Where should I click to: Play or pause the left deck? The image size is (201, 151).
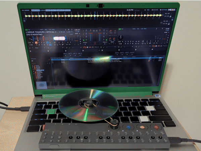31,45
